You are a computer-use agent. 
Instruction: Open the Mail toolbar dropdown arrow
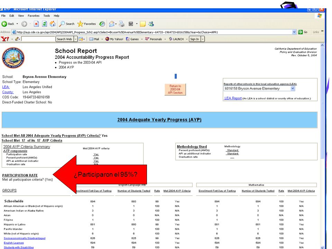coord(102,39)
